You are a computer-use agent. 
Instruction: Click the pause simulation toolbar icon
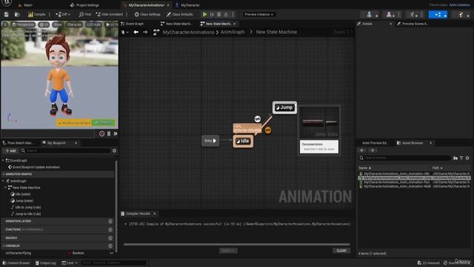click(219, 14)
